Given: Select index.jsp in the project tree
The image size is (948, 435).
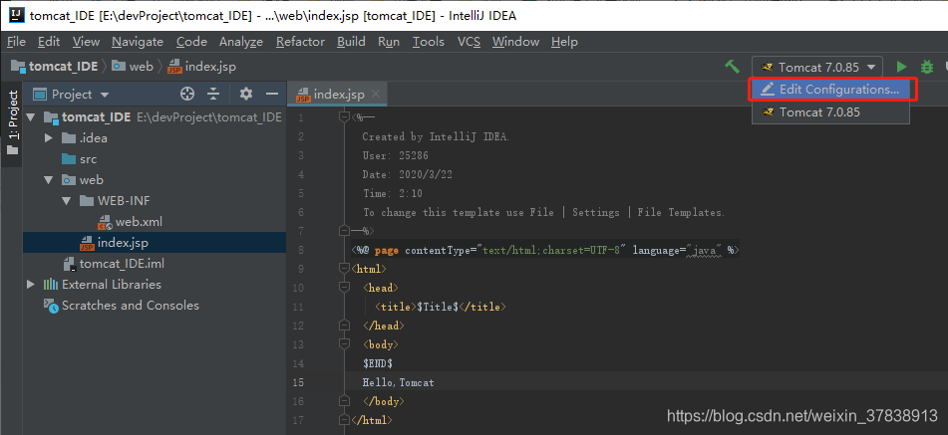Looking at the screenshot, I should pos(155,243).
